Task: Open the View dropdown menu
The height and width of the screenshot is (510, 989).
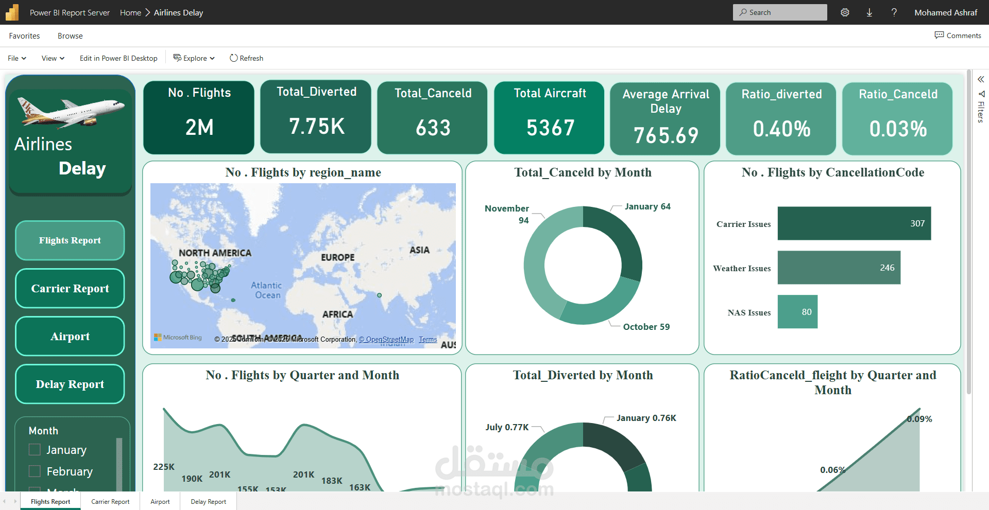Action: 53,58
